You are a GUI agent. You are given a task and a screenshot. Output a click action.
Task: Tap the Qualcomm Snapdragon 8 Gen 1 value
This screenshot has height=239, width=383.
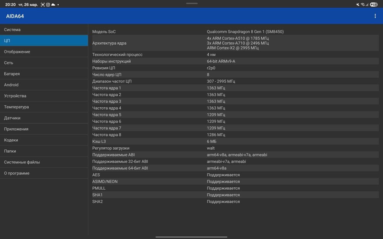pyautogui.click(x=245, y=32)
